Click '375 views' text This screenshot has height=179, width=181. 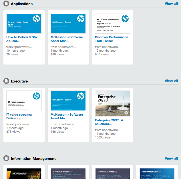pyautogui.click(x=13, y=132)
